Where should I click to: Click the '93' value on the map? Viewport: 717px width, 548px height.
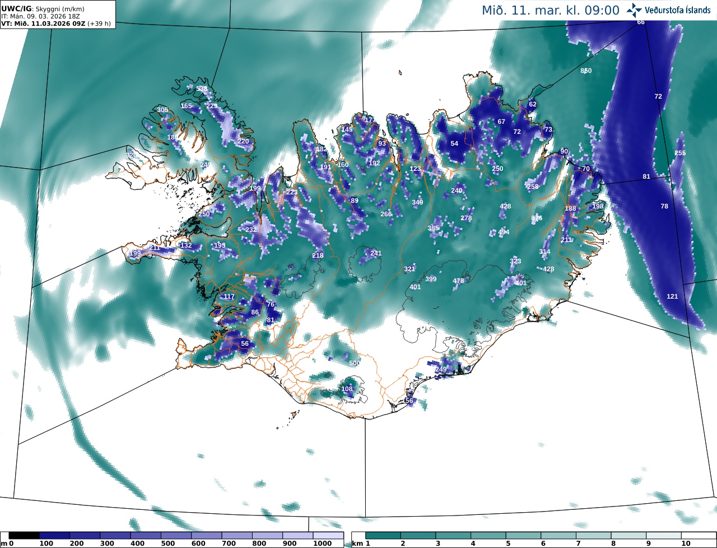pyautogui.click(x=382, y=143)
